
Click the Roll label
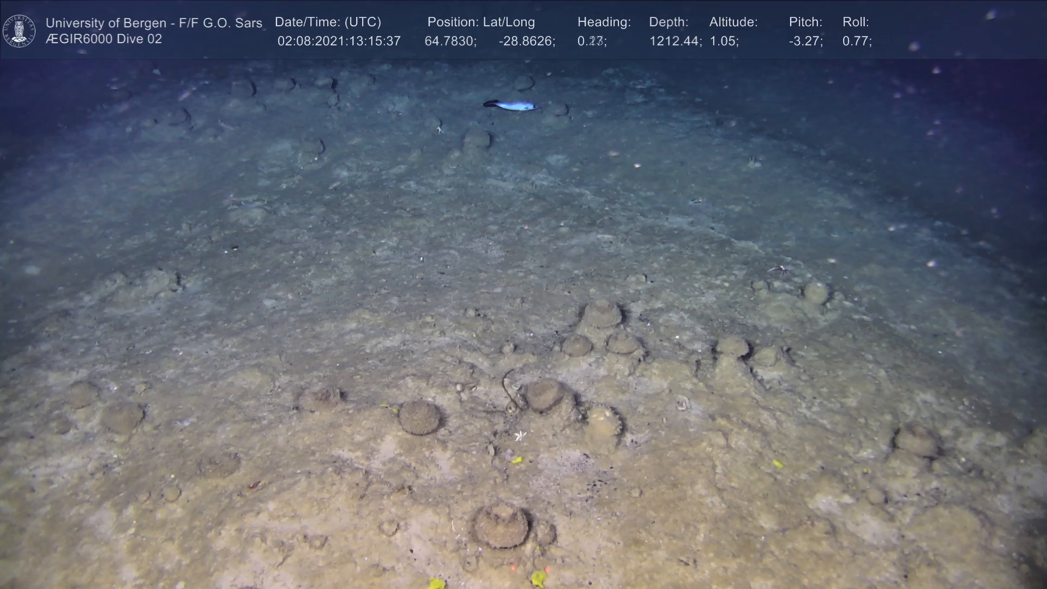point(856,22)
